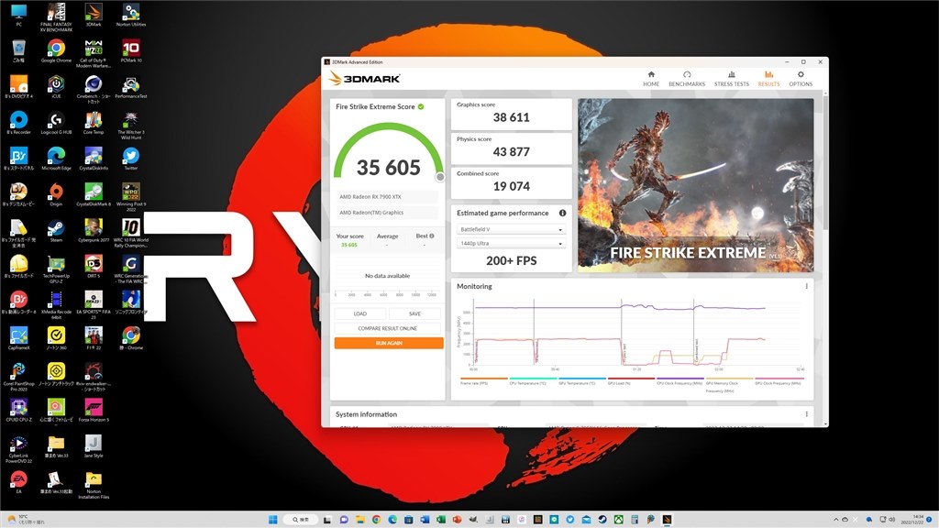Open the Google Chrome desktop shortcut
This screenshot has height=528, width=939.
tap(56, 51)
